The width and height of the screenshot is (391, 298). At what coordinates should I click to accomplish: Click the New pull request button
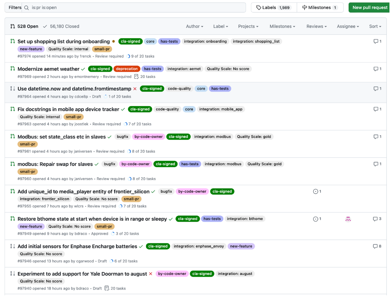370,8
